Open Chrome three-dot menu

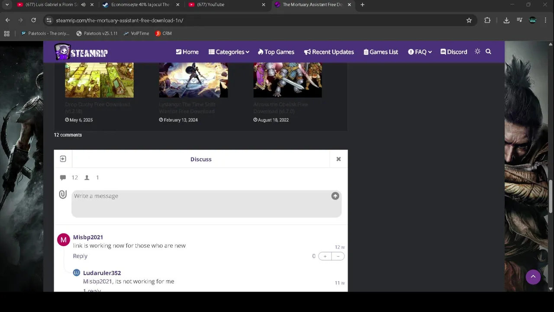[x=545, y=20]
